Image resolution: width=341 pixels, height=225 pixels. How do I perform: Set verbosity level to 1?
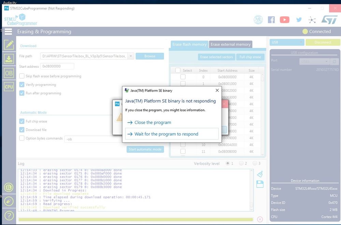tap(227, 163)
